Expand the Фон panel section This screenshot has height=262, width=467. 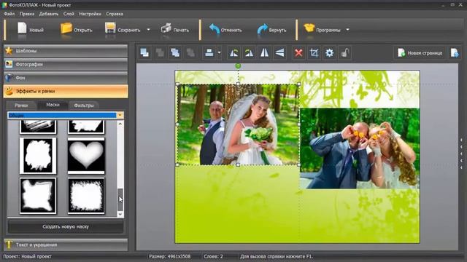(66, 78)
